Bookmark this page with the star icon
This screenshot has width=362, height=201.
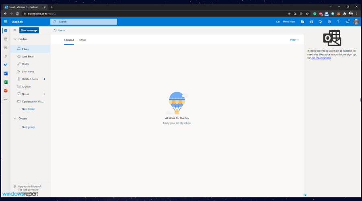coord(307,14)
